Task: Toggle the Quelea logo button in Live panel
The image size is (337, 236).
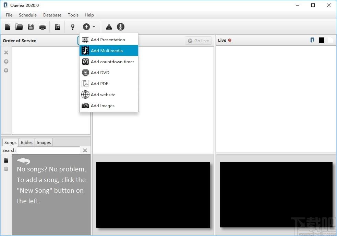Action: click(312, 40)
